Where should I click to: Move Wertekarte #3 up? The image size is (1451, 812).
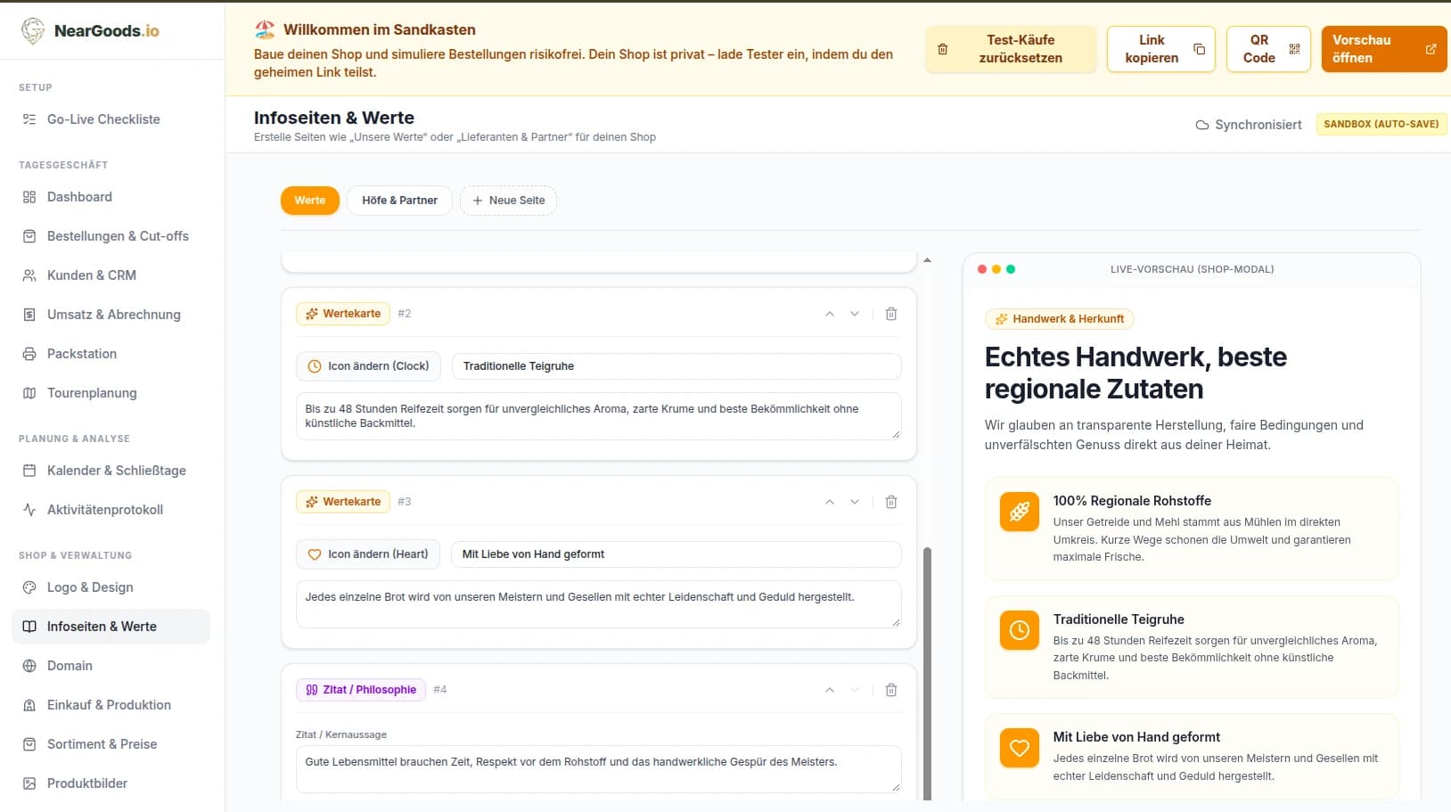coord(830,502)
